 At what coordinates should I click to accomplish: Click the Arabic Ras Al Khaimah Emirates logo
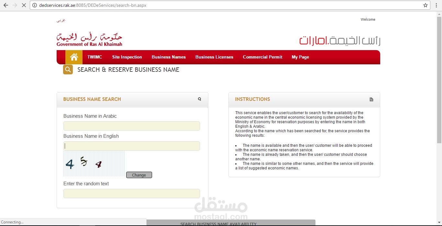coord(340,40)
